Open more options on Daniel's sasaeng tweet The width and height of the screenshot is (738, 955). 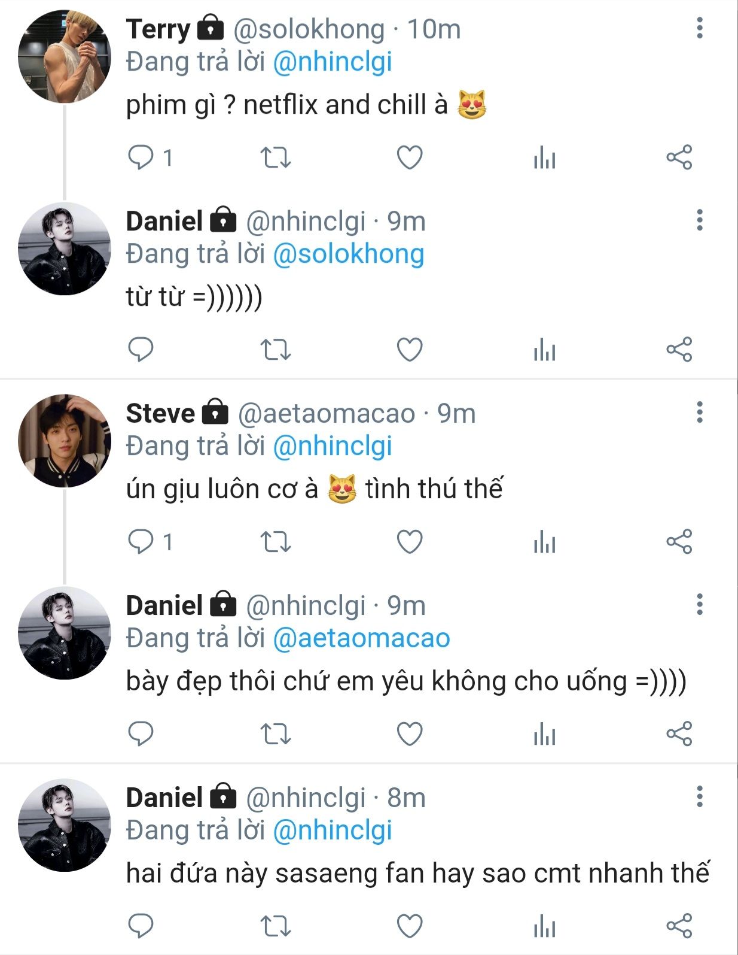tap(699, 797)
